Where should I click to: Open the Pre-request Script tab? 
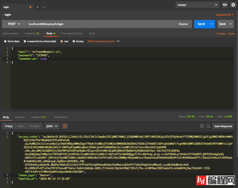[x=72, y=33]
